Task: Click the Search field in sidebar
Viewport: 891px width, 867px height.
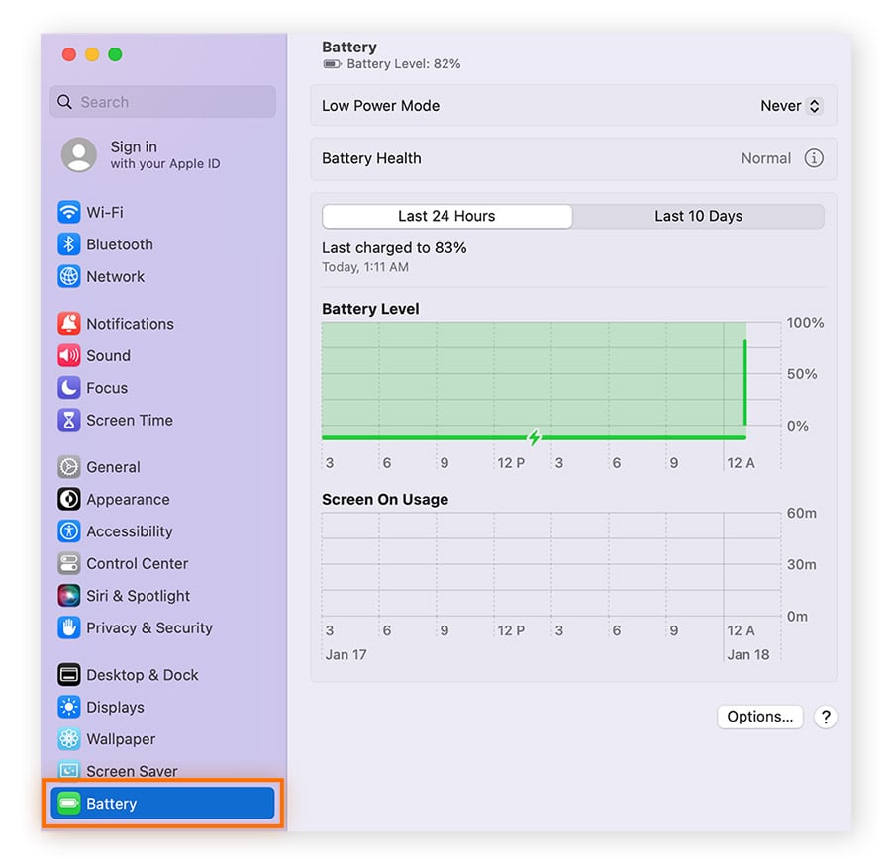Action: click(163, 102)
